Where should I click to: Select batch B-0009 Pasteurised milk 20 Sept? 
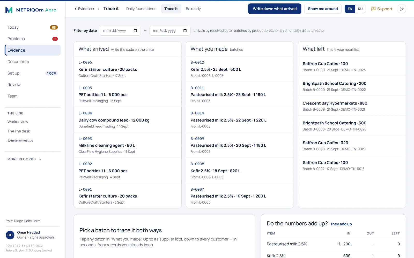click(x=240, y=145)
